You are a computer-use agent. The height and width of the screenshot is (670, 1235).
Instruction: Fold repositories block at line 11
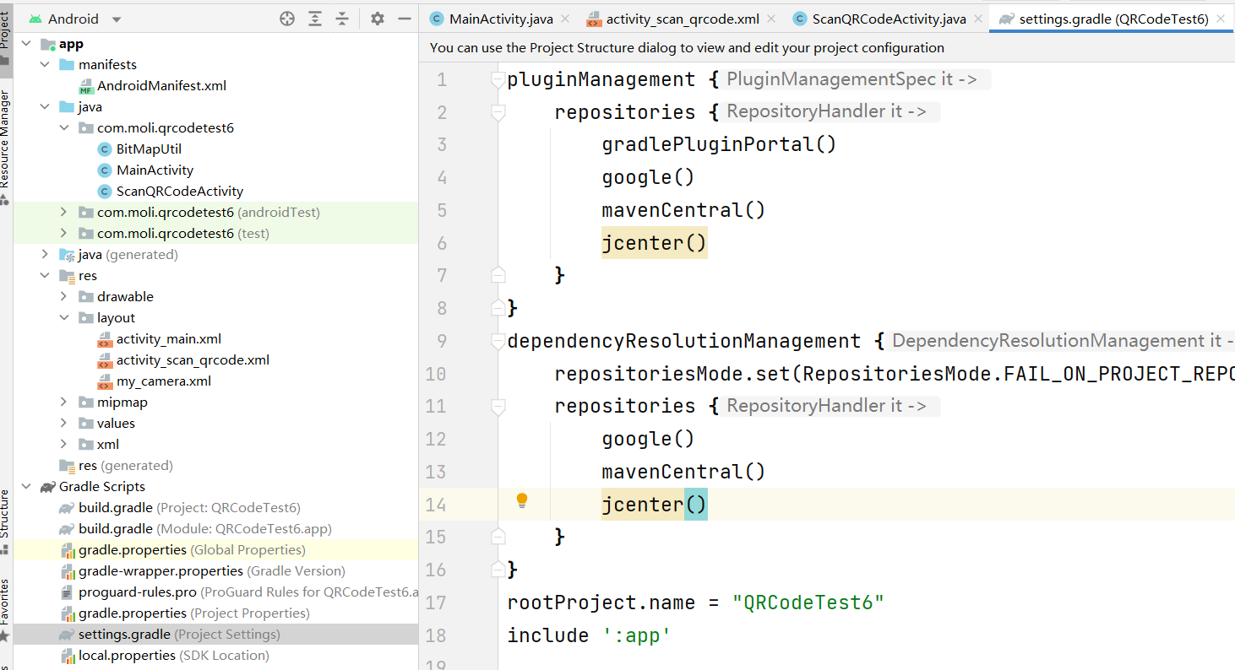coord(498,407)
